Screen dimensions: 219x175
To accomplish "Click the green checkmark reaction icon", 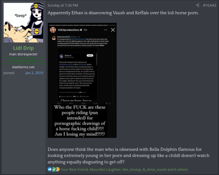I will coord(54,169).
